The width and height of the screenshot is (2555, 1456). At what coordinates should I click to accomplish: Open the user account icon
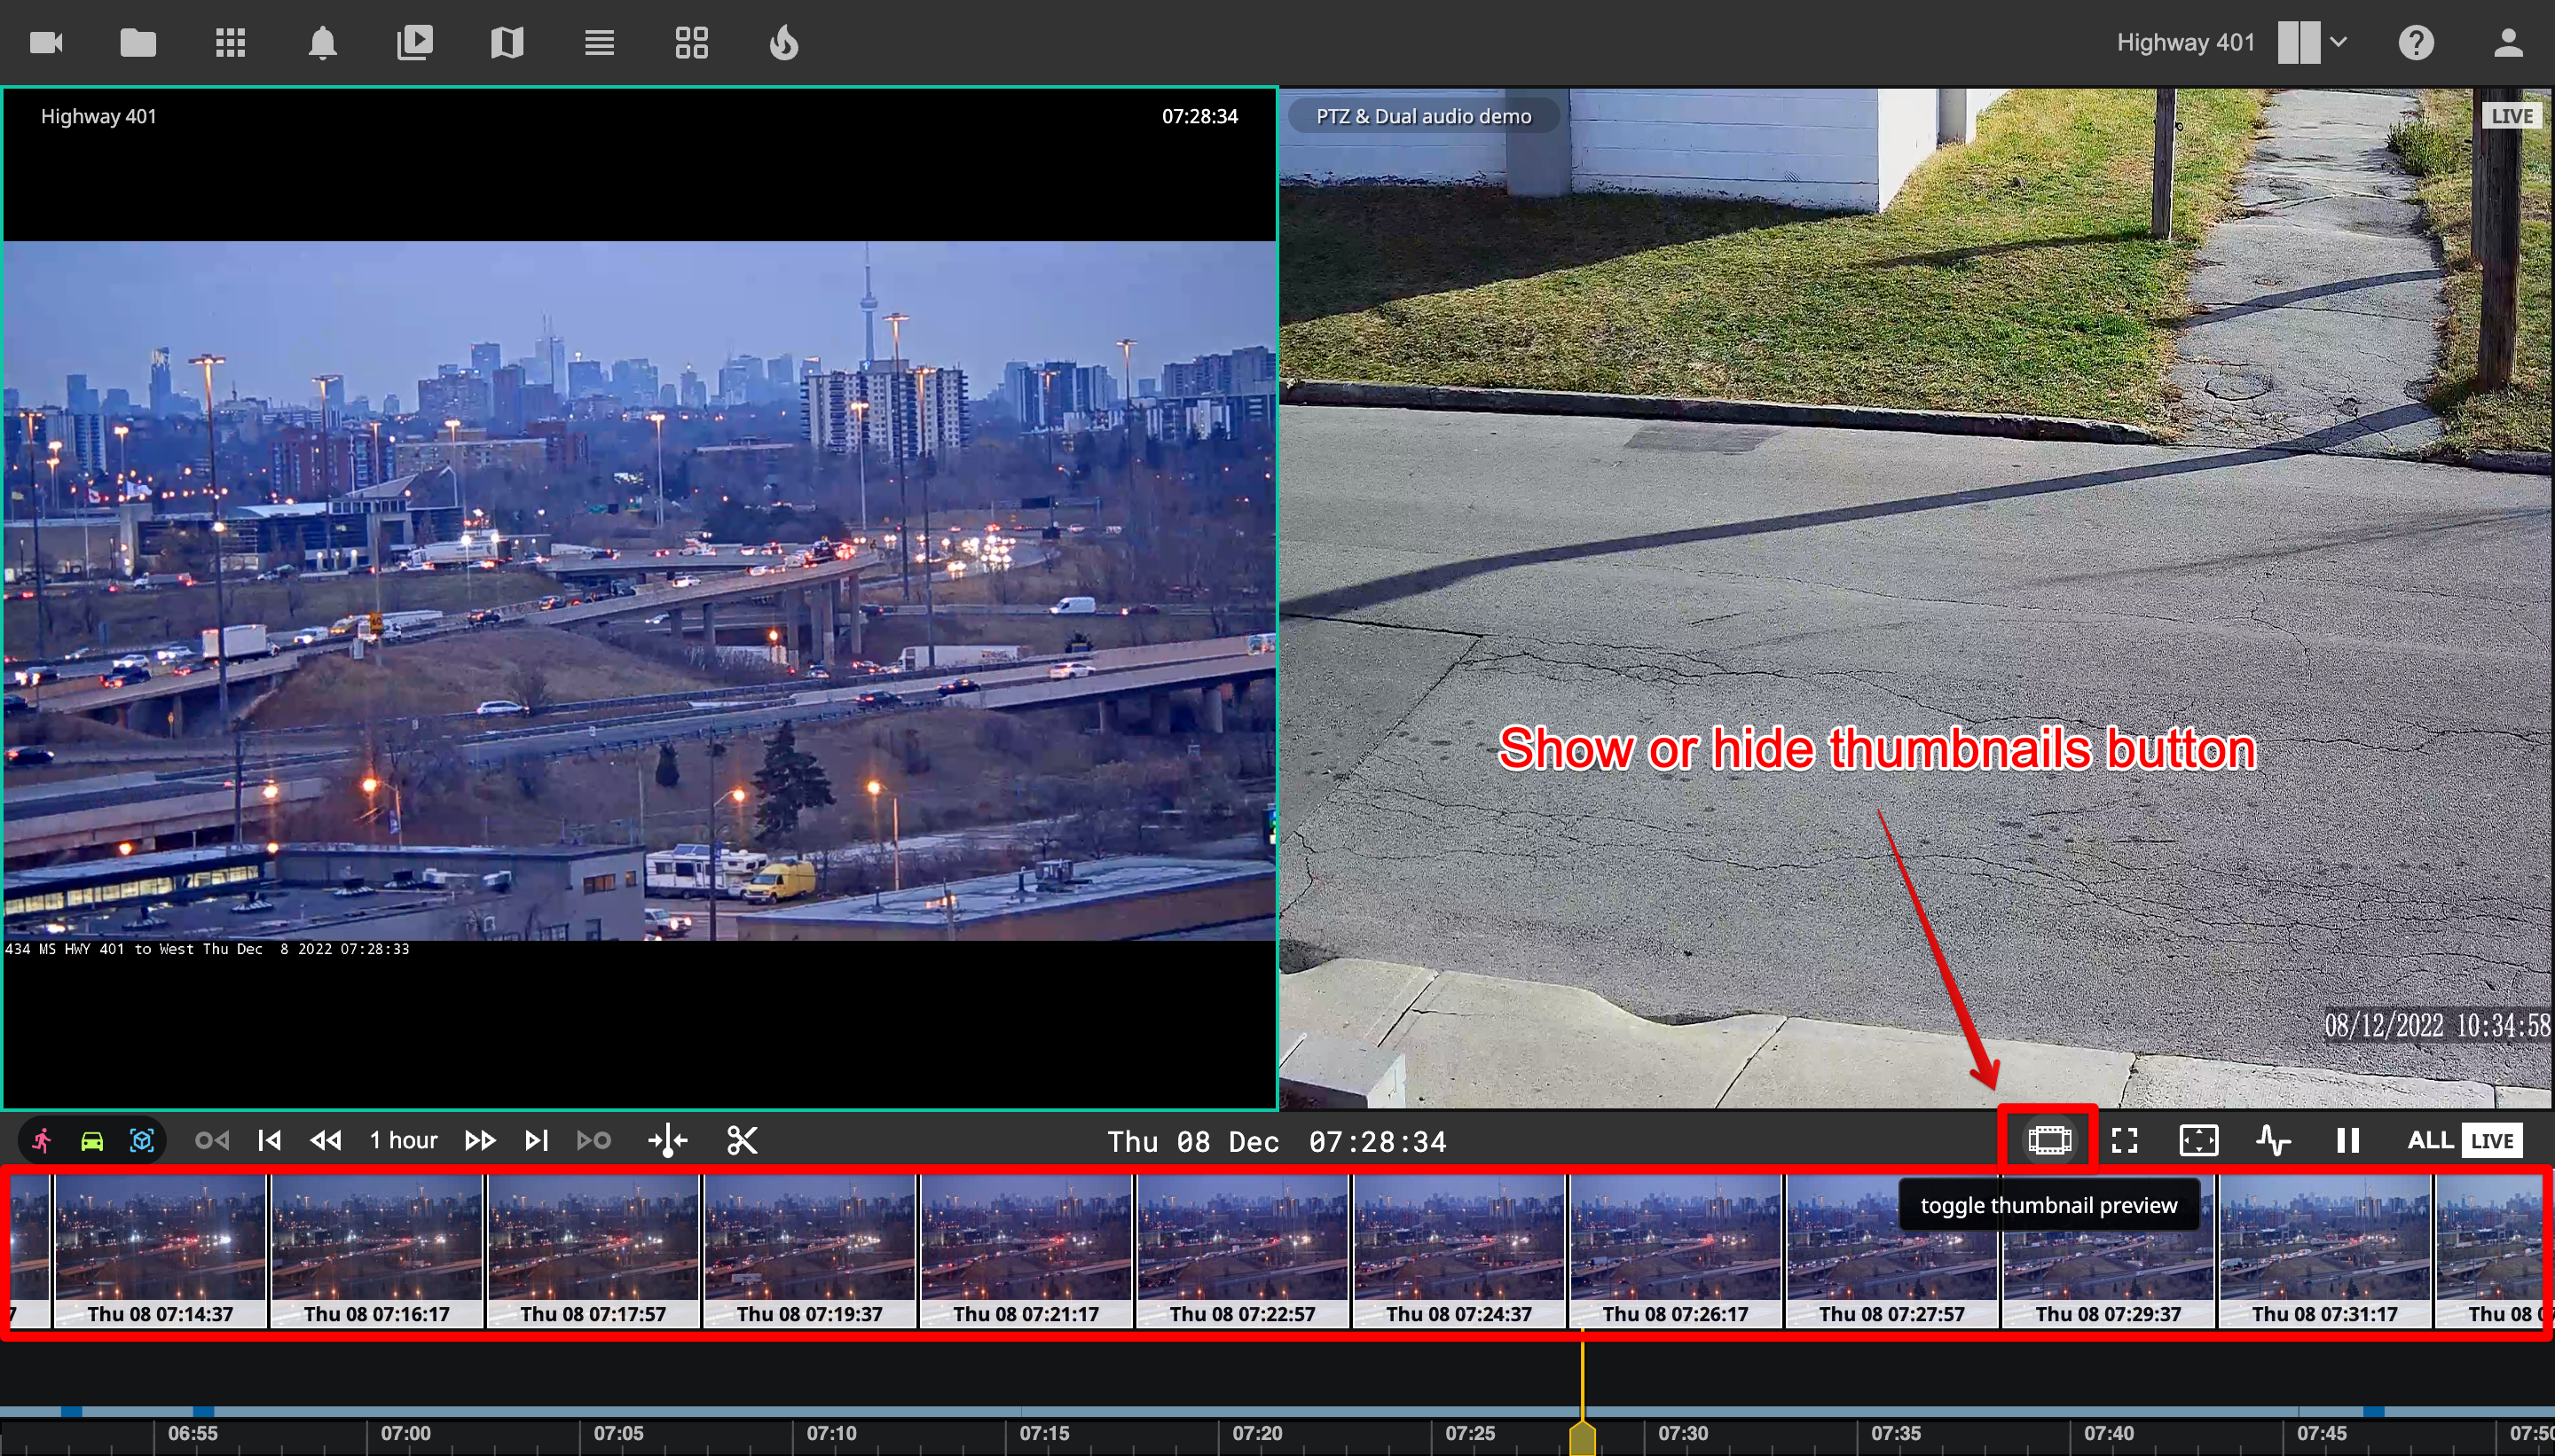(x=2508, y=43)
